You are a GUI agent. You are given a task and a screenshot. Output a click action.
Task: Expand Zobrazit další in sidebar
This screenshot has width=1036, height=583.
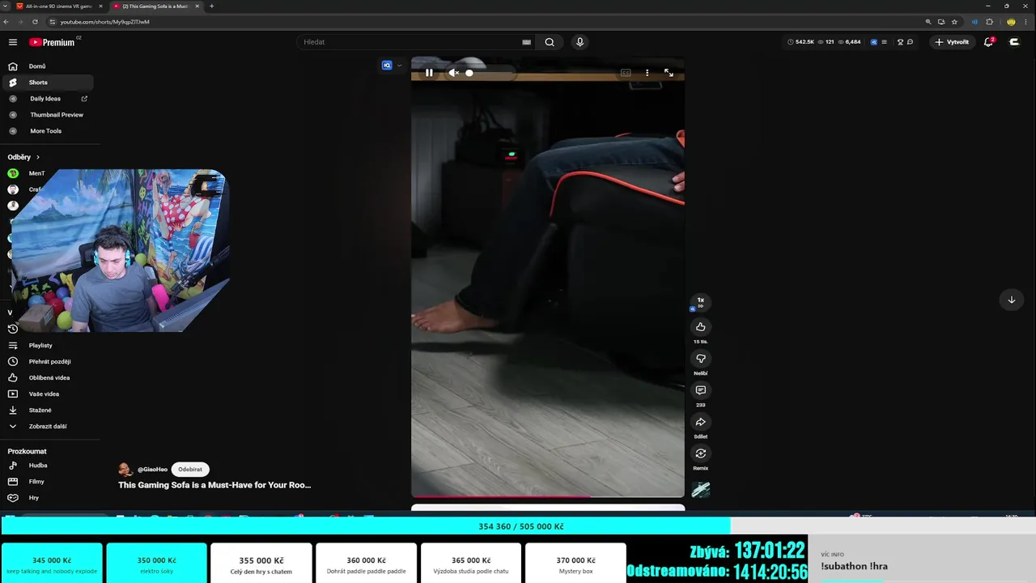pyautogui.click(x=49, y=427)
